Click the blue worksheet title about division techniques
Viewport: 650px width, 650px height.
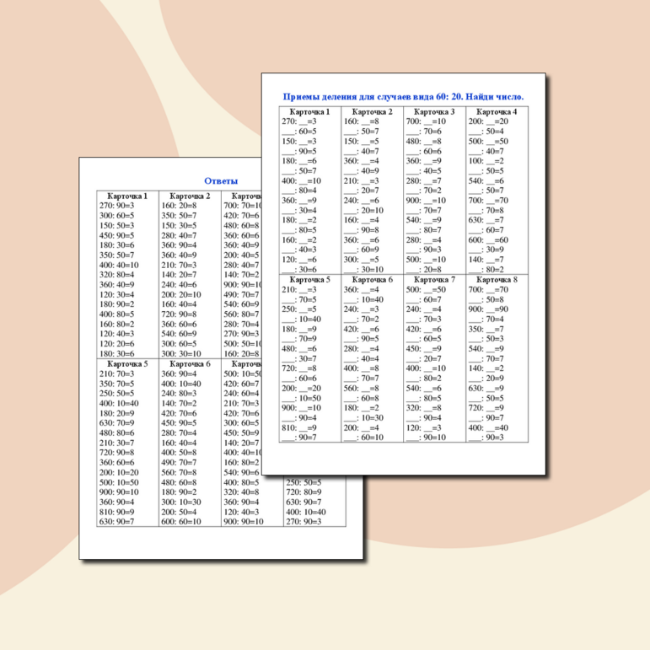point(403,97)
